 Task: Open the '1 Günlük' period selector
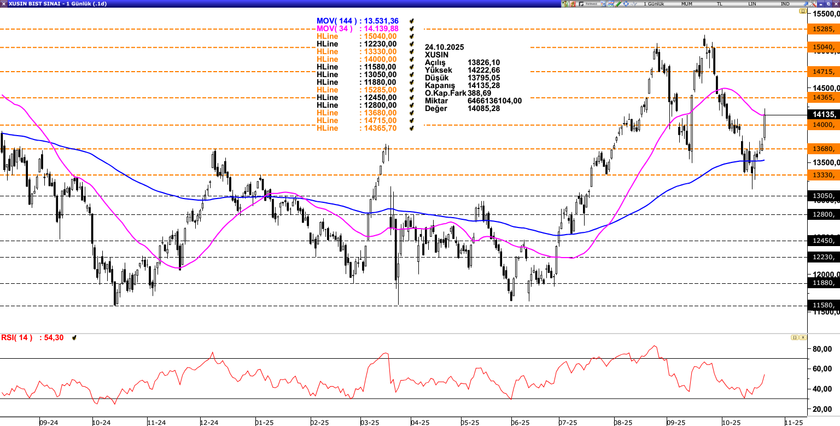(654, 4)
